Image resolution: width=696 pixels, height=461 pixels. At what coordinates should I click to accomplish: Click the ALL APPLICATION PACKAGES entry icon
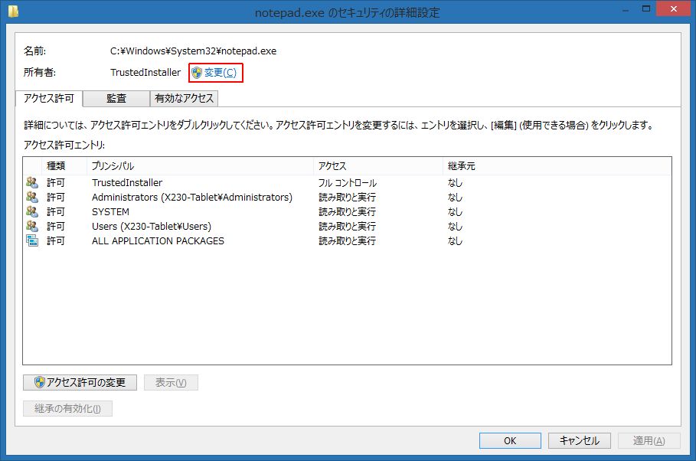[x=32, y=241]
